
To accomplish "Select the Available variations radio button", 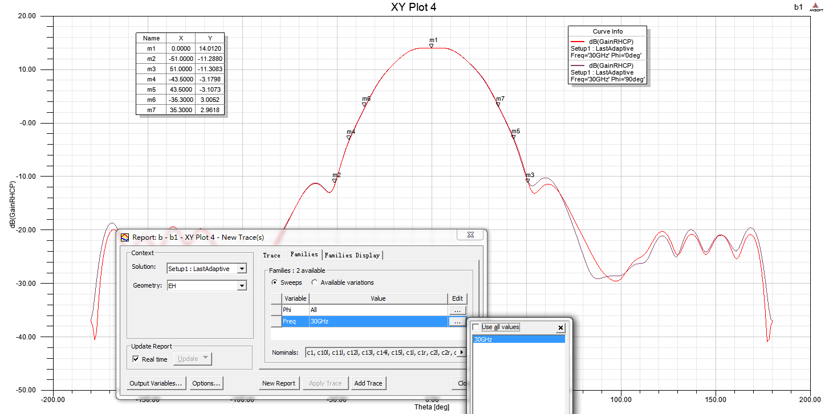I will (x=315, y=282).
